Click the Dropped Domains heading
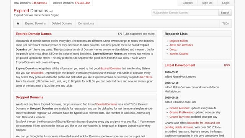 tap(29, 97)
